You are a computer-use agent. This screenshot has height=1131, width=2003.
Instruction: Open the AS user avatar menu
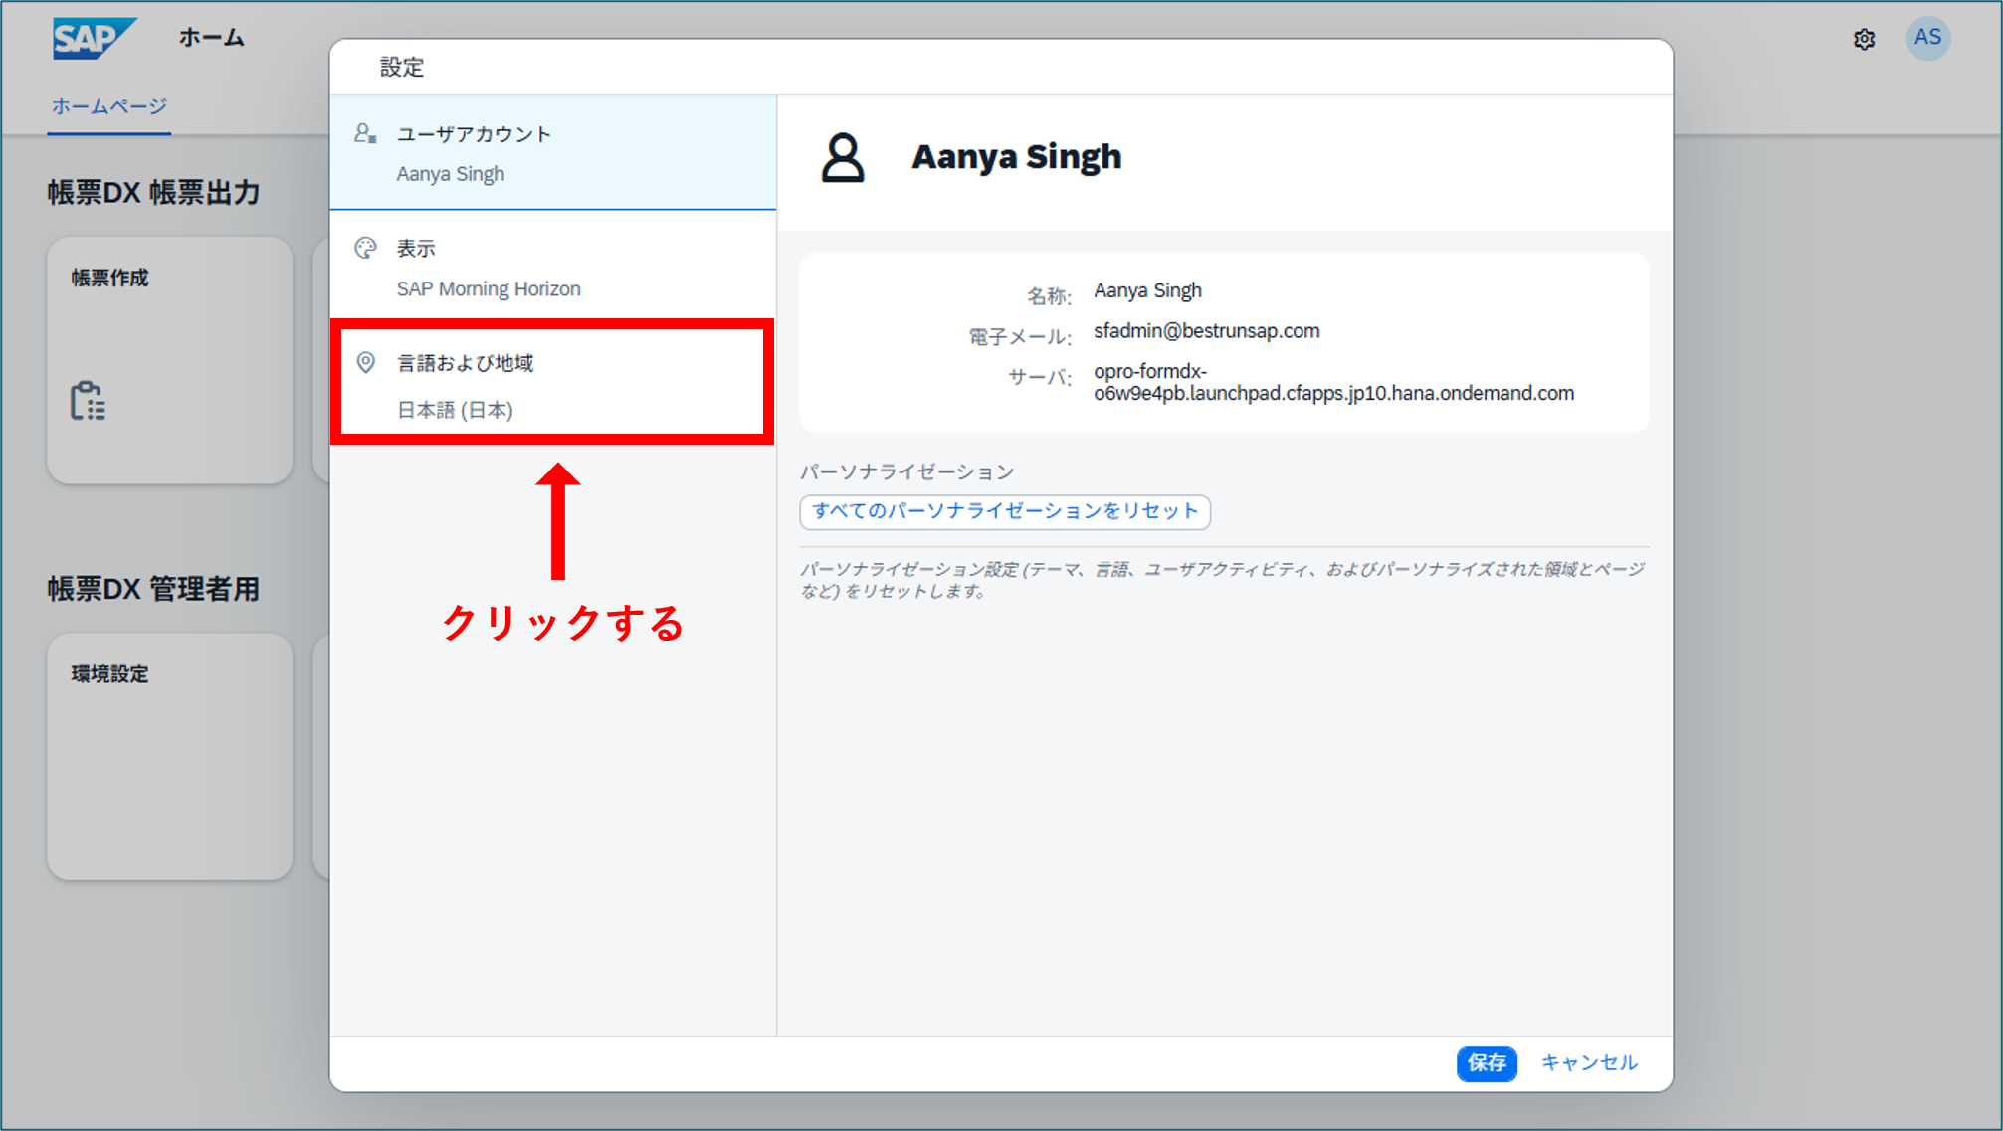[1927, 38]
